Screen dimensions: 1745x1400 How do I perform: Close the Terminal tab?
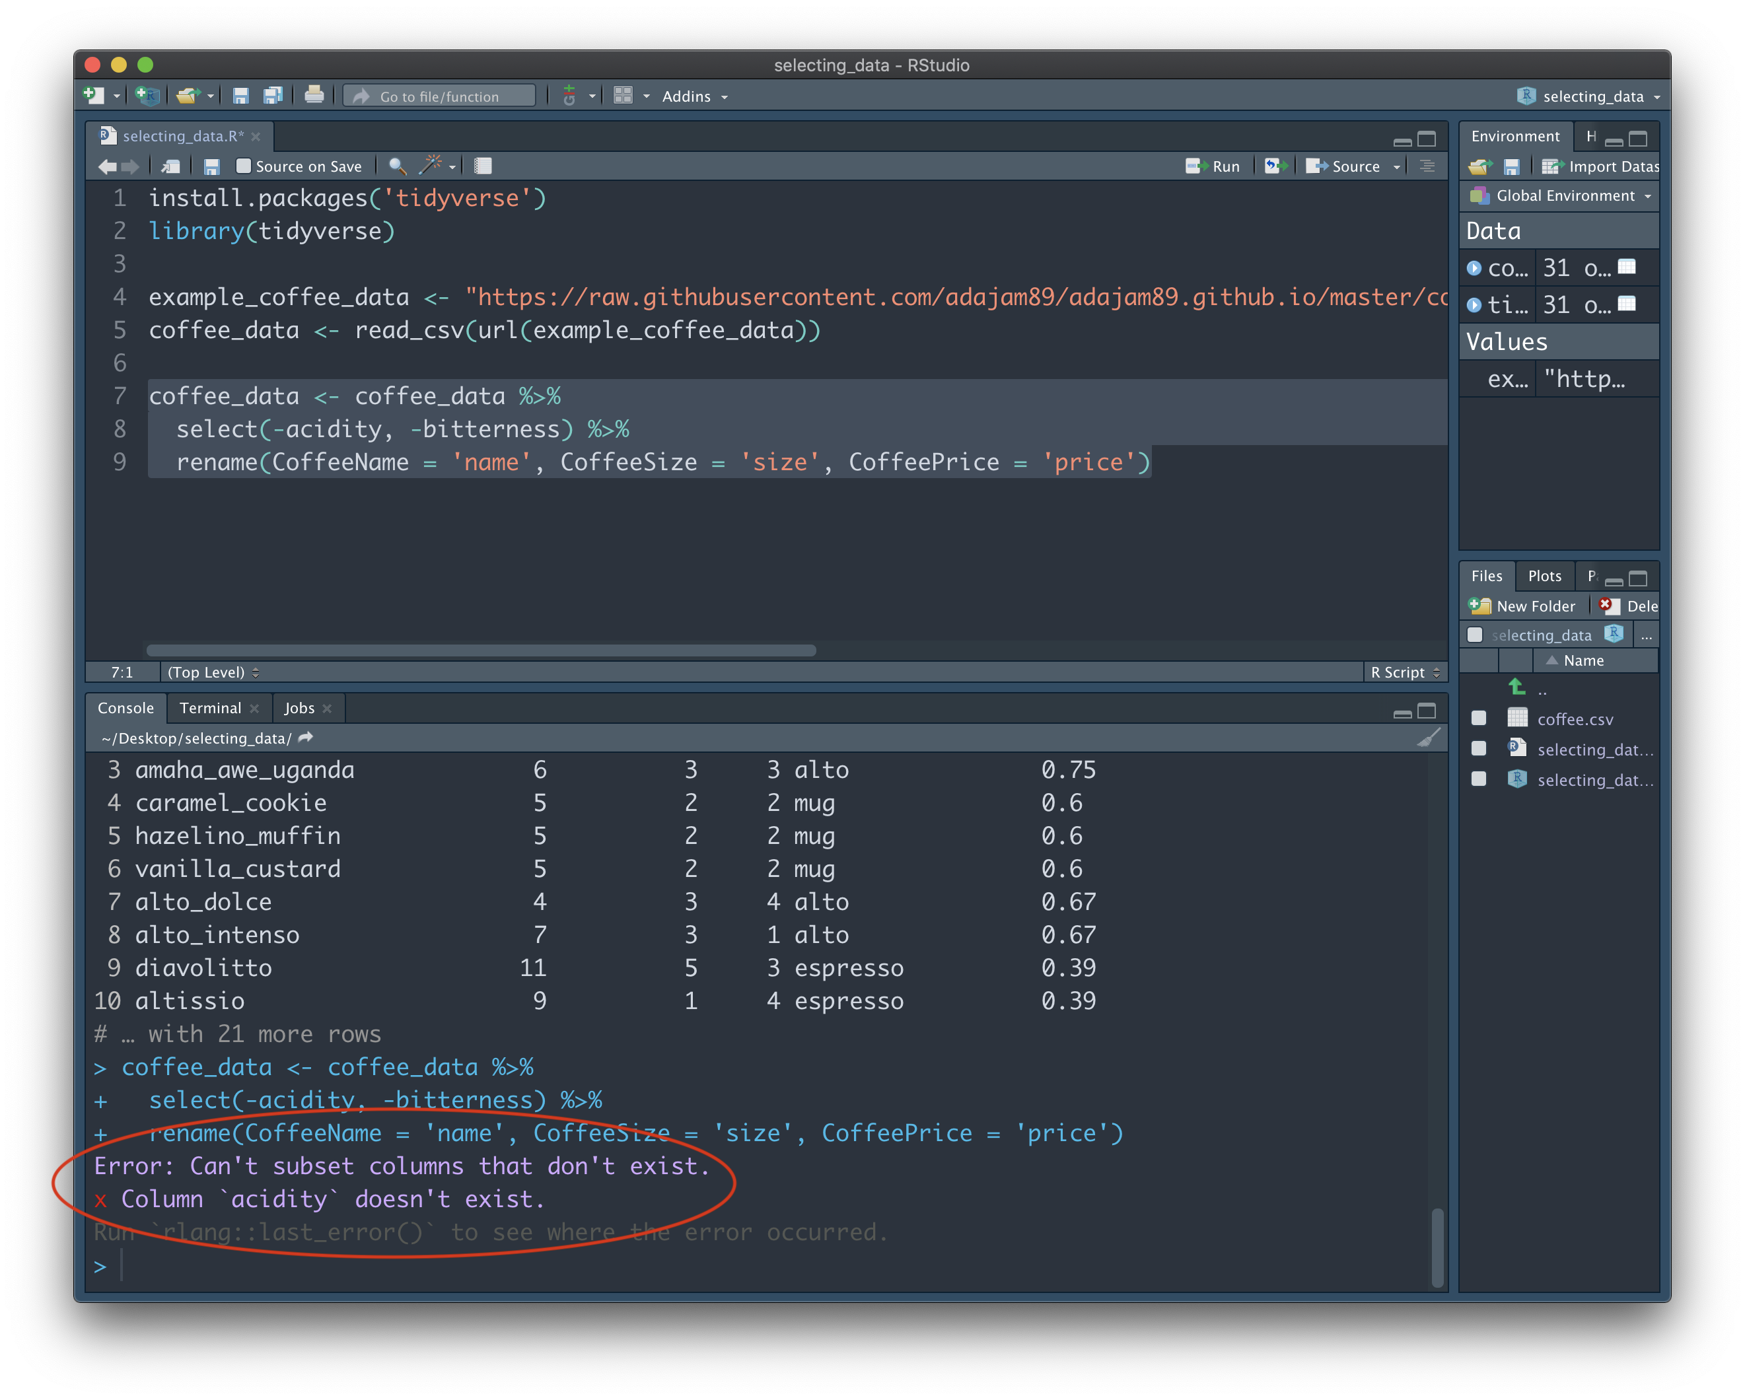[x=254, y=708]
